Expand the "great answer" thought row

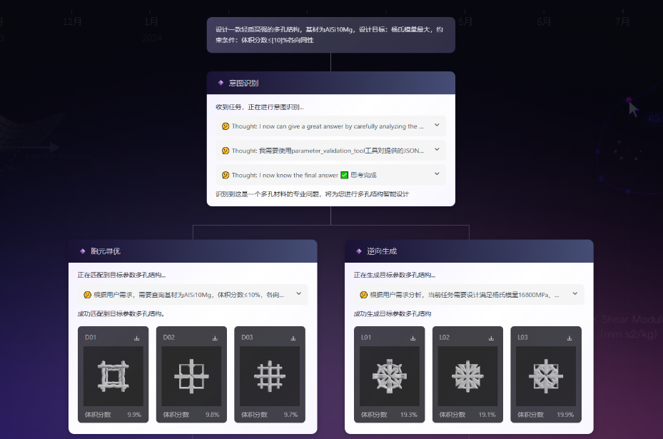coord(436,126)
